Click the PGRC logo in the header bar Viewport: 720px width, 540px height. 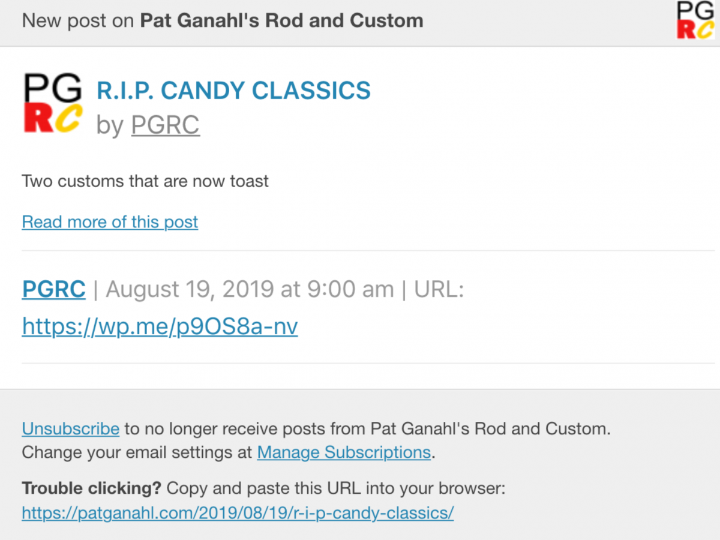695,20
